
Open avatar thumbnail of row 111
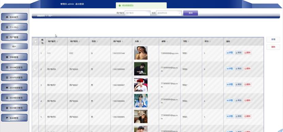tap(141, 53)
